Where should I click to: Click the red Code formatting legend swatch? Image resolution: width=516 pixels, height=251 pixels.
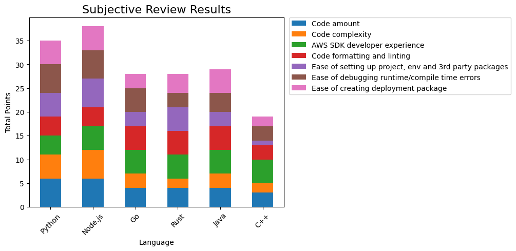click(x=299, y=56)
